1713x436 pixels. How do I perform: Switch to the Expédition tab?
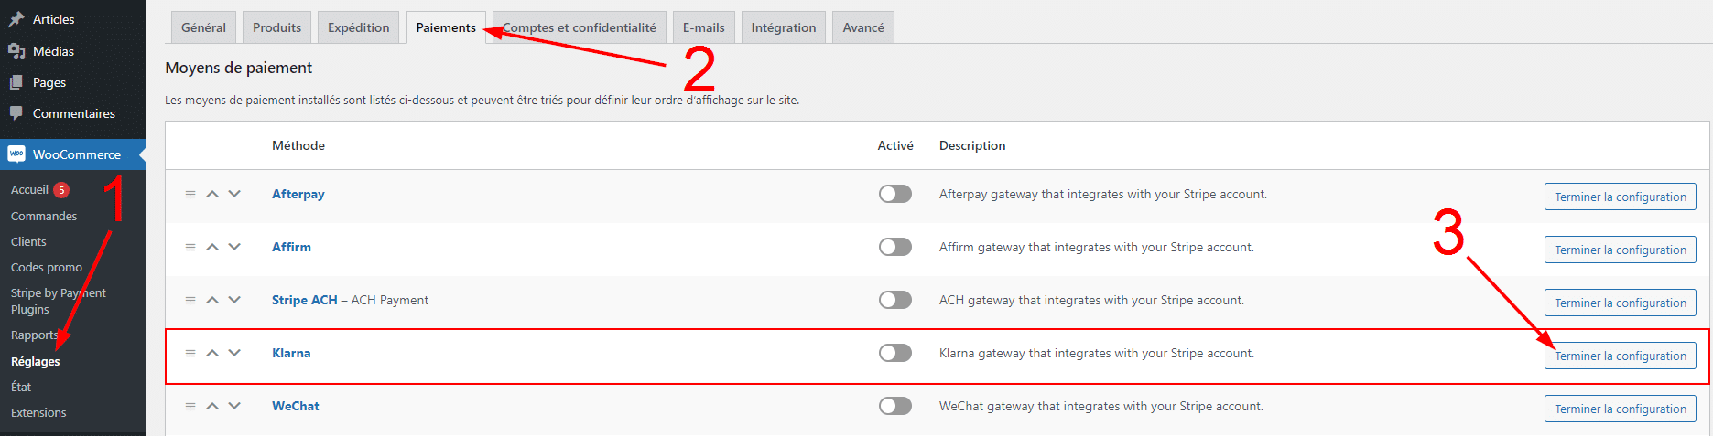pyautogui.click(x=358, y=27)
